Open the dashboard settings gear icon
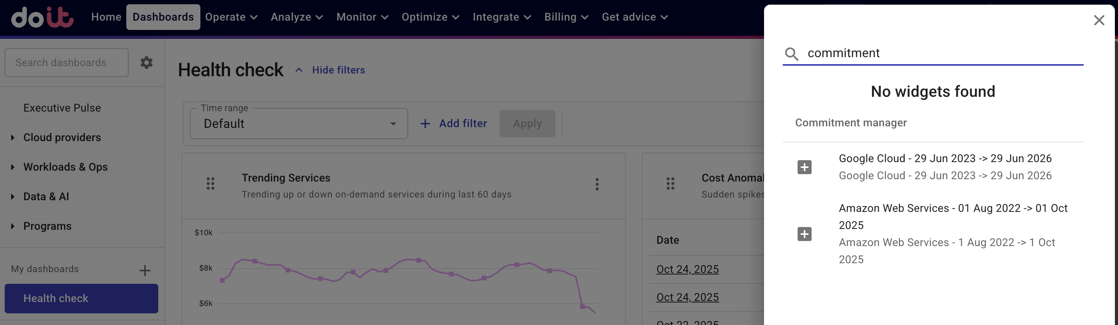The image size is (1118, 325). click(x=146, y=62)
